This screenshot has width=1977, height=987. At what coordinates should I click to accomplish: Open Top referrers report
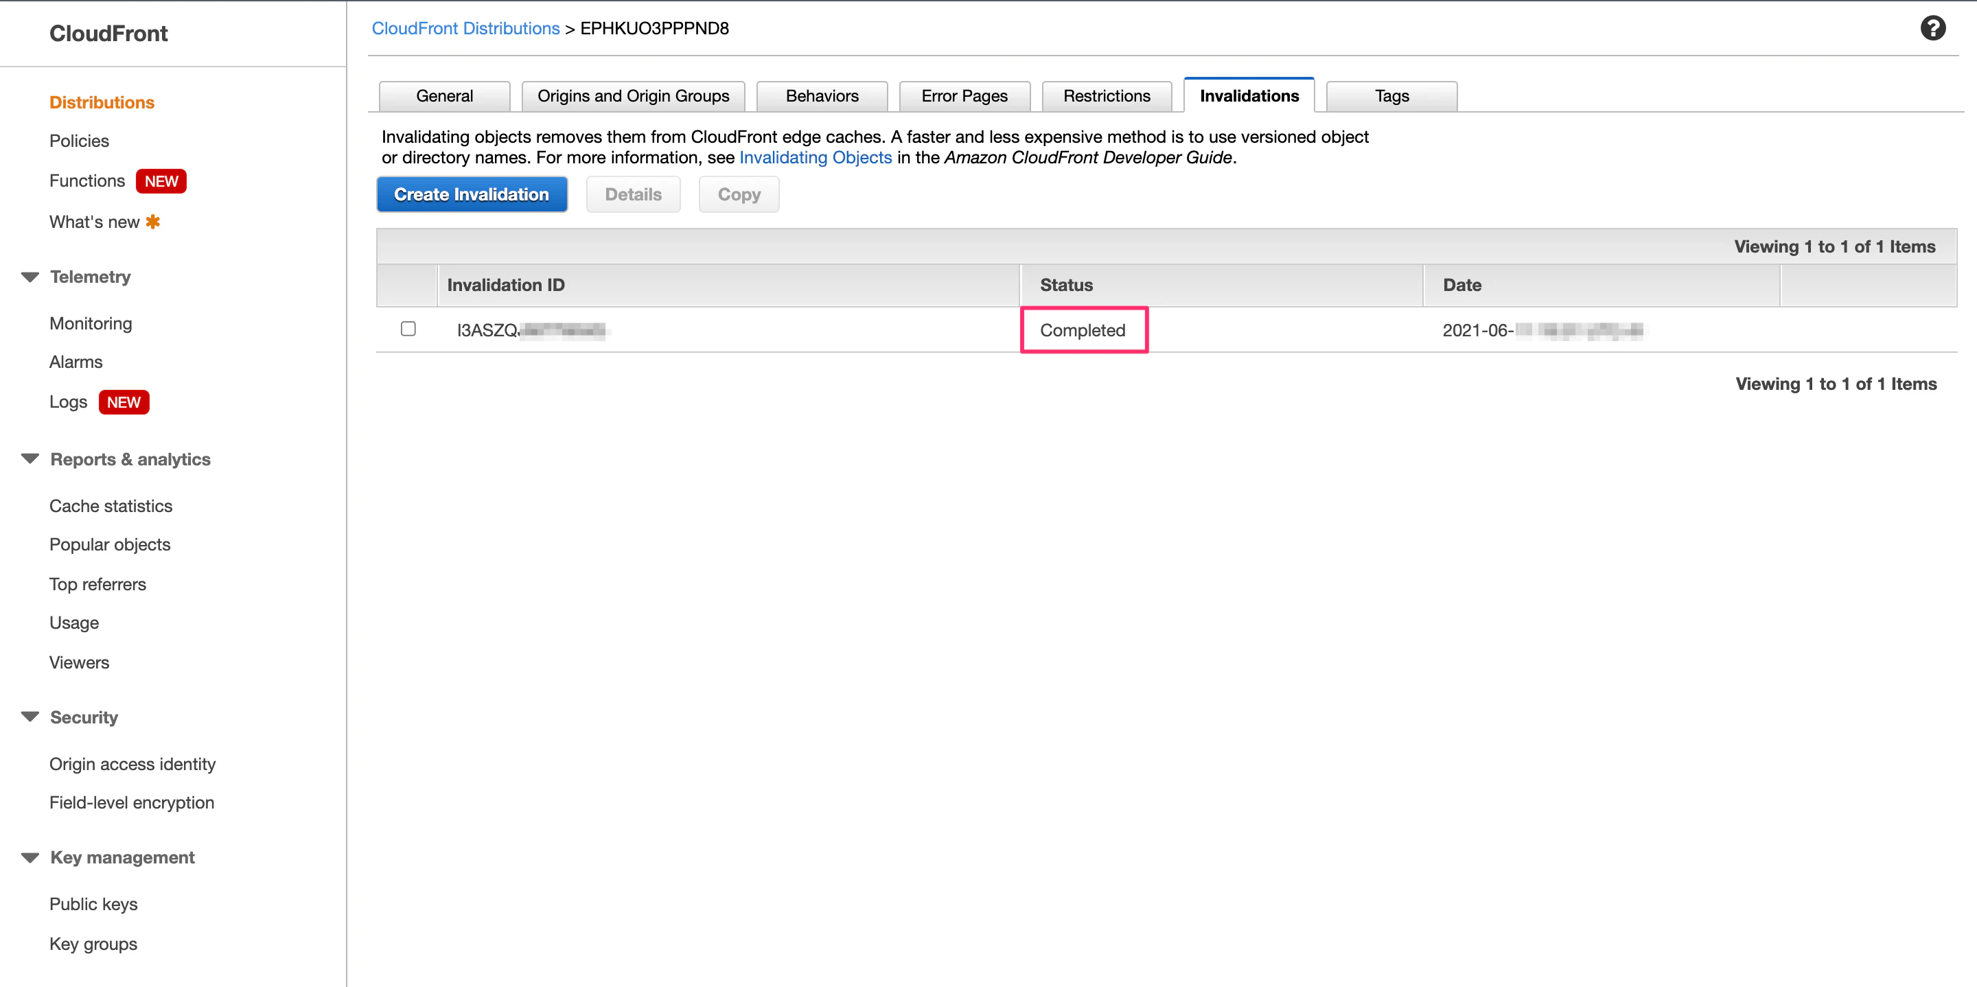(97, 584)
